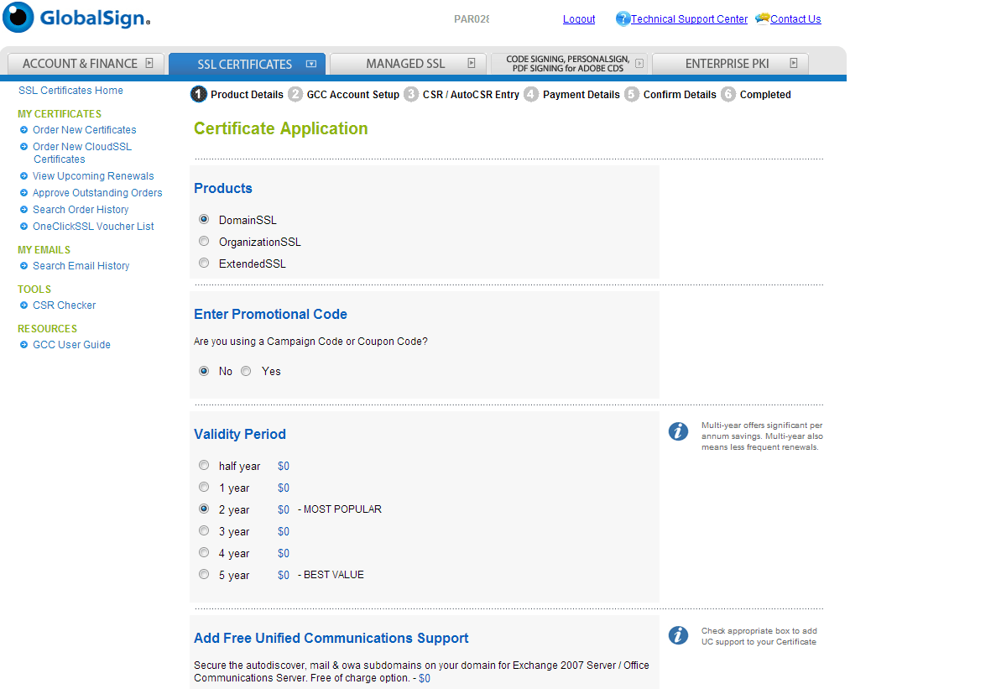996x689 pixels.
Task: Open Approve Outstanding Orders link
Action: (97, 192)
